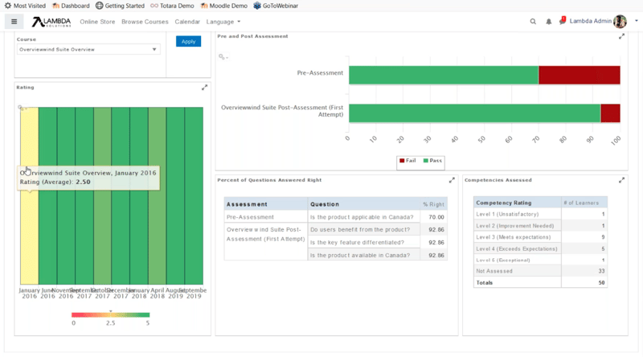Expand the Language menu
This screenshot has height=357, width=643.
pos(223,22)
